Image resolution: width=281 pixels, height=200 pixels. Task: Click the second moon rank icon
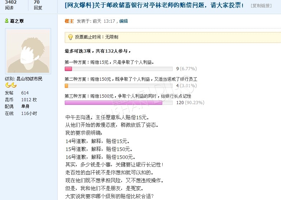click(14, 85)
